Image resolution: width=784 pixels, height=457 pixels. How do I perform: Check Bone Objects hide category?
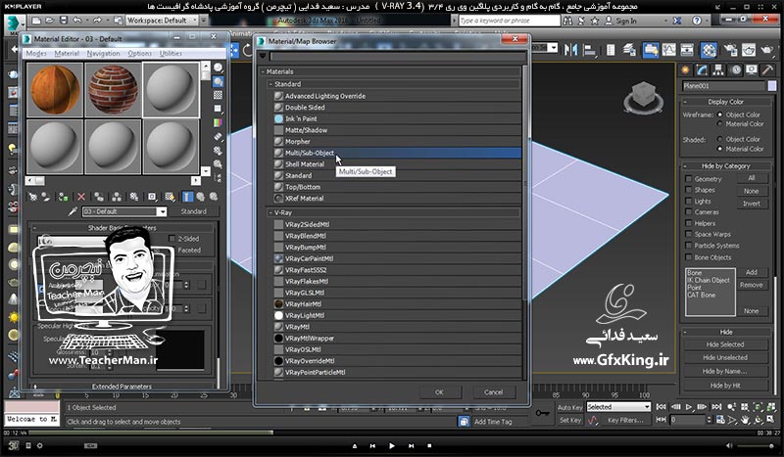(689, 257)
